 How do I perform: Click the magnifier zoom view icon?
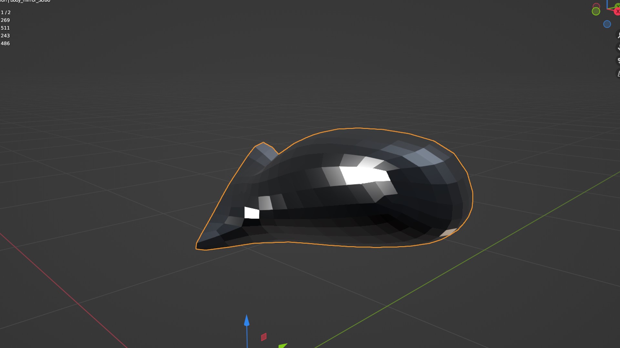(x=618, y=35)
